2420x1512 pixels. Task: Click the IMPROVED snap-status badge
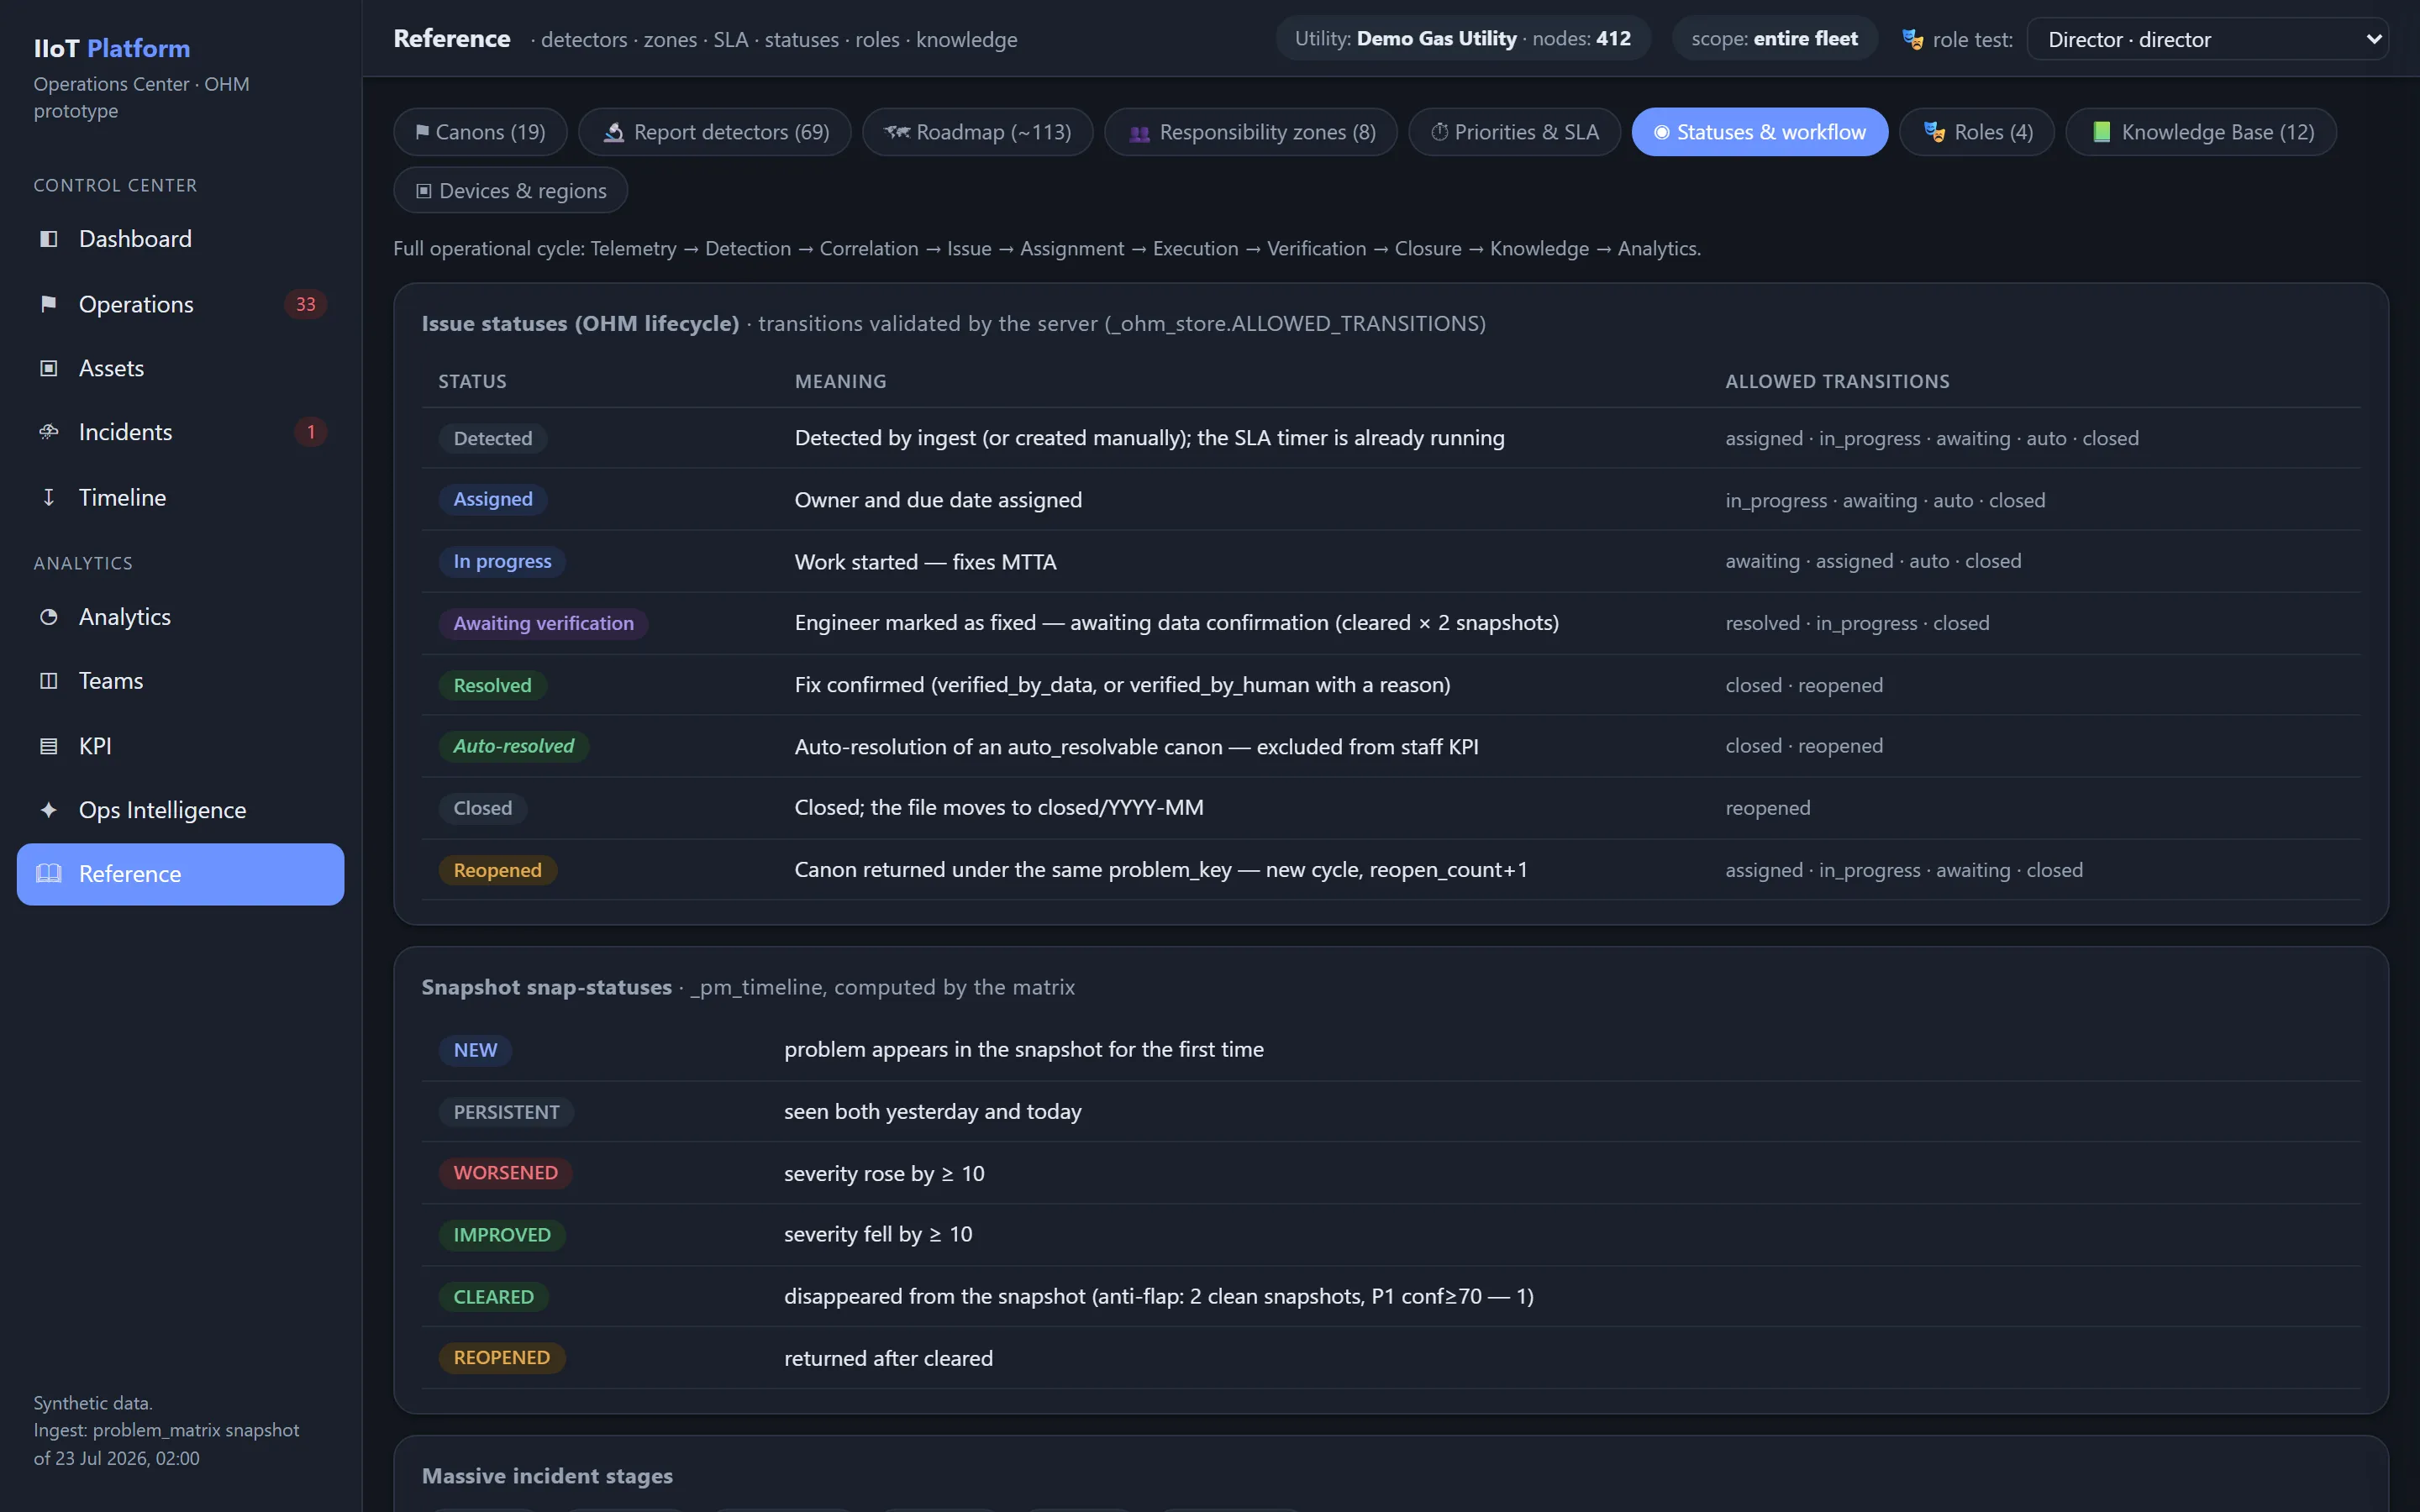[502, 1235]
